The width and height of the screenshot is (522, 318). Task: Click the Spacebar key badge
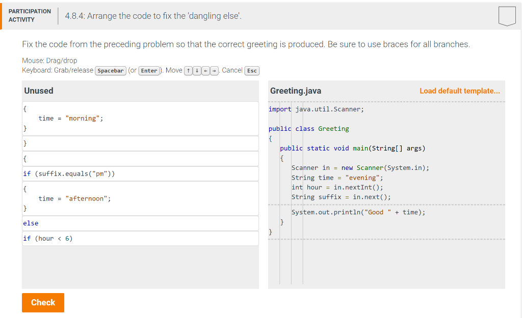click(x=111, y=71)
